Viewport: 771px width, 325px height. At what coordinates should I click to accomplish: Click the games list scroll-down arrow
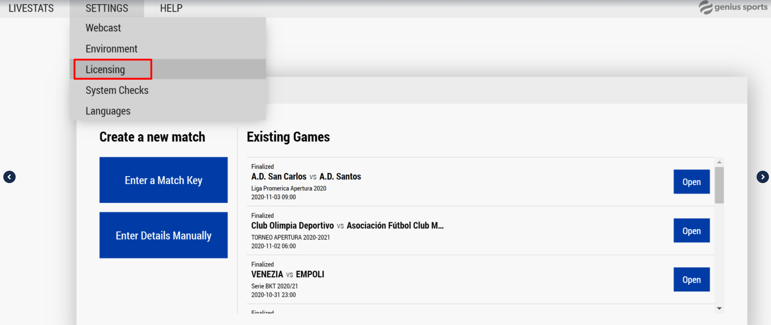(x=719, y=308)
